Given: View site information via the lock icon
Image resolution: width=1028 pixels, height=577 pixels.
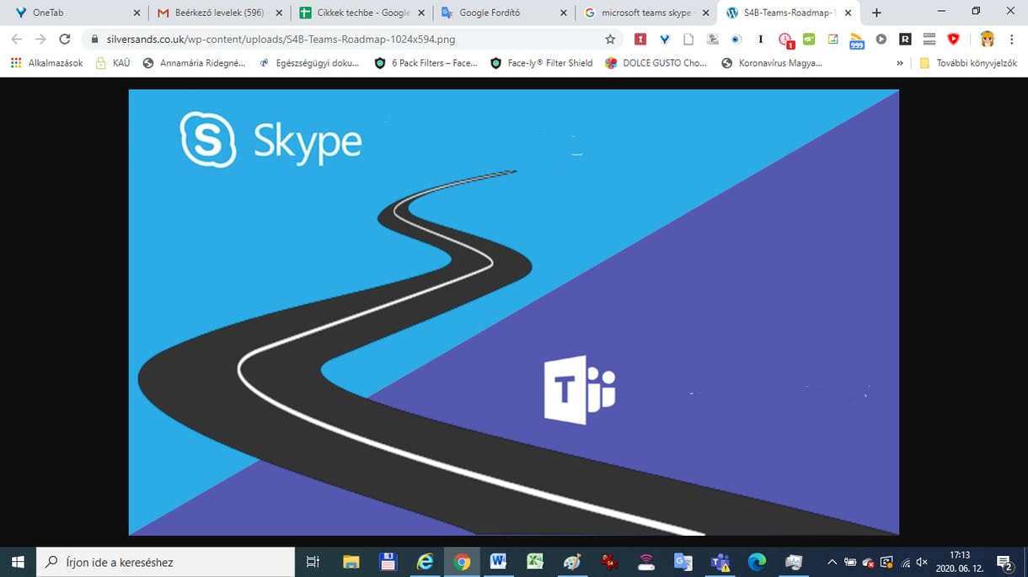Looking at the screenshot, I should (x=96, y=39).
